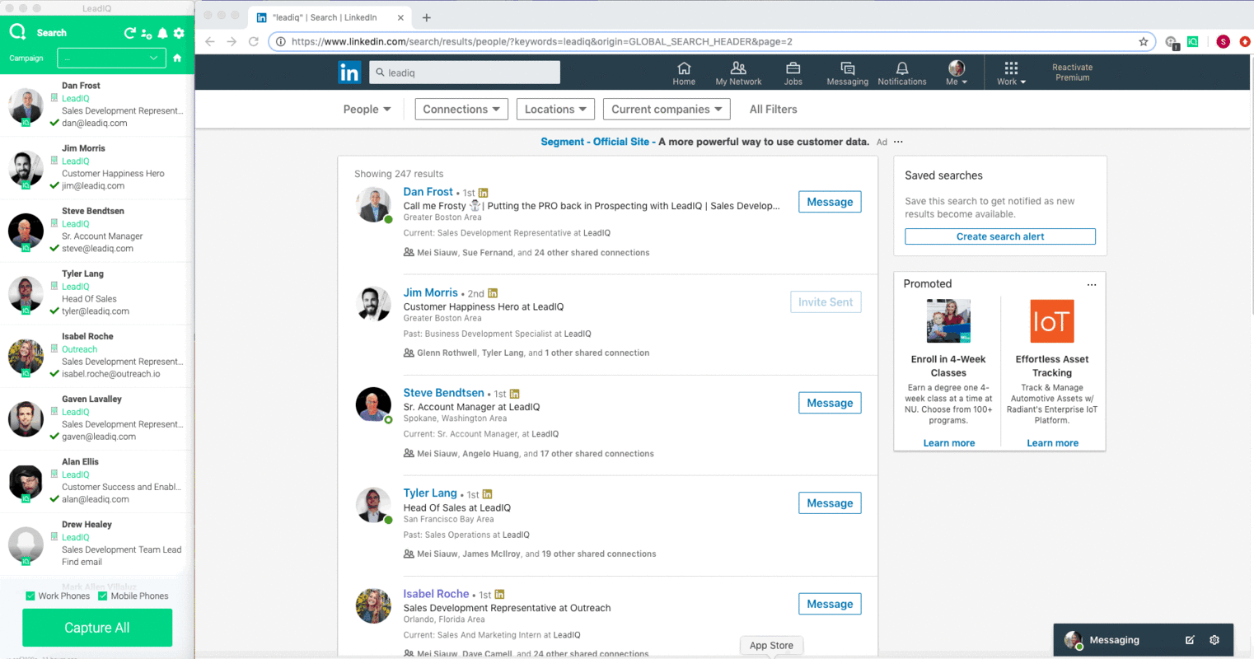This screenshot has height=659, width=1254.
Task: Click the green checkmark next to dan@leadiq.com
Action: click(x=54, y=122)
